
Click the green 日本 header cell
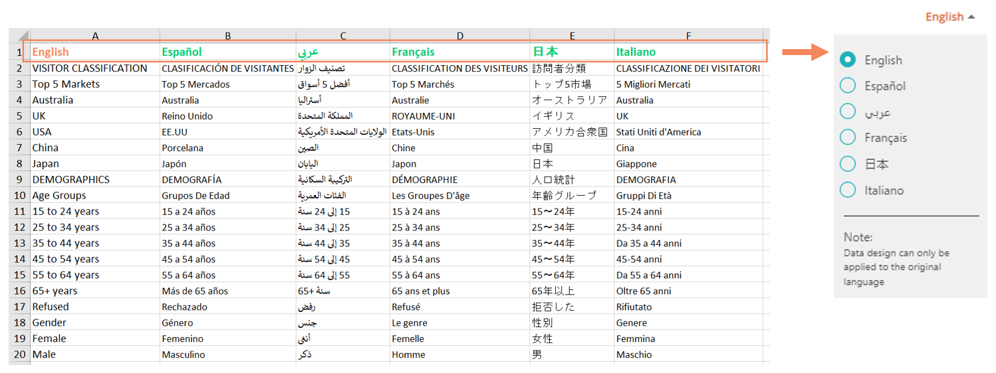click(572, 52)
